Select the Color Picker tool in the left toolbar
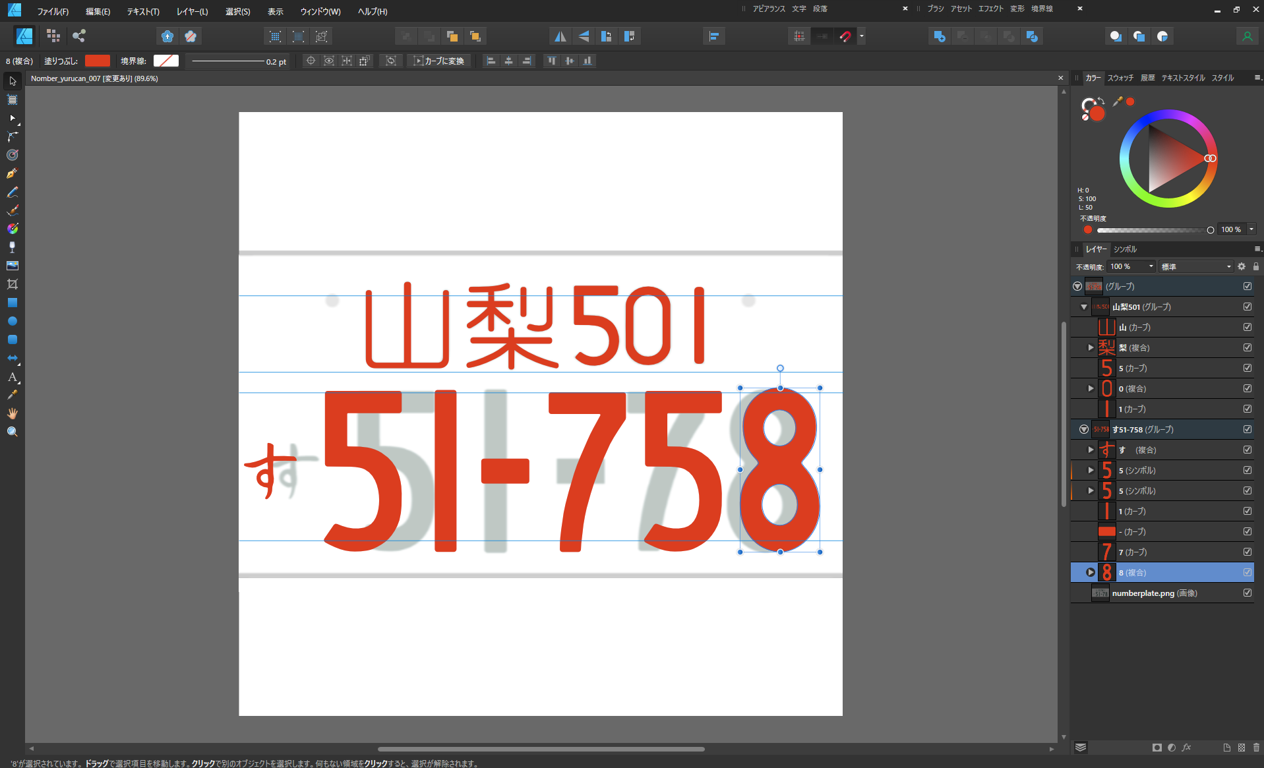The height and width of the screenshot is (768, 1264). 13,395
